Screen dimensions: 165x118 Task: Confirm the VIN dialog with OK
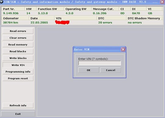(88, 70)
